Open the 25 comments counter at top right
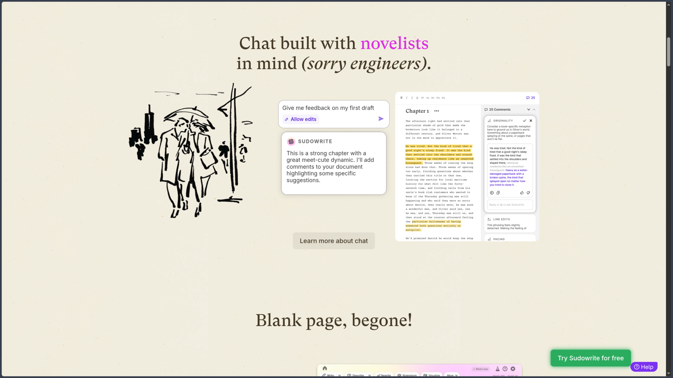The height and width of the screenshot is (378, 673). click(x=530, y=98)
